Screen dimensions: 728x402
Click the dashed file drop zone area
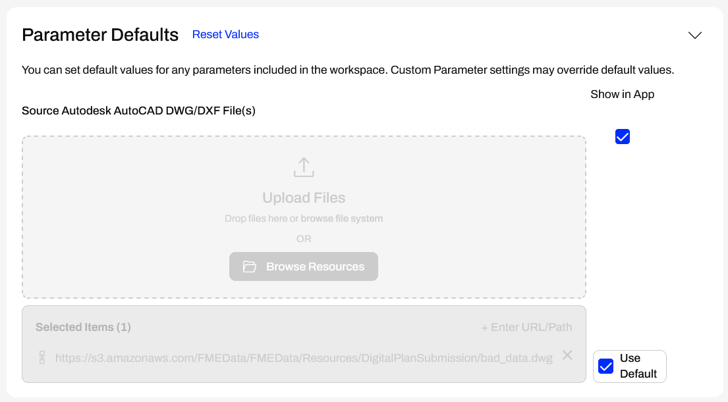pyautogui.click(x=132, y=197)
